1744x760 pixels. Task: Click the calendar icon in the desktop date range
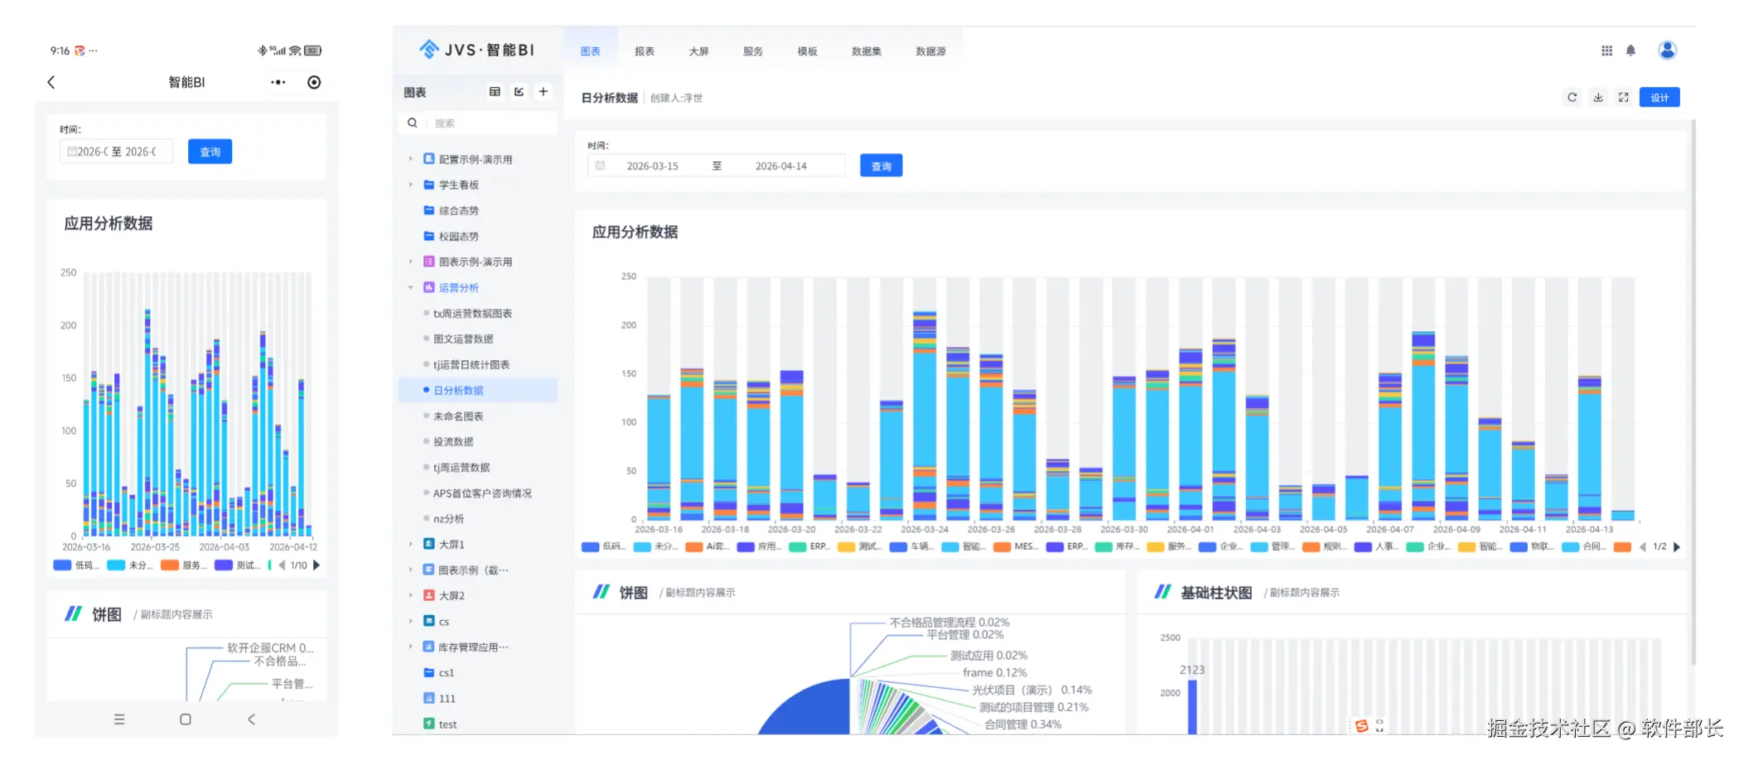(601, 166)
